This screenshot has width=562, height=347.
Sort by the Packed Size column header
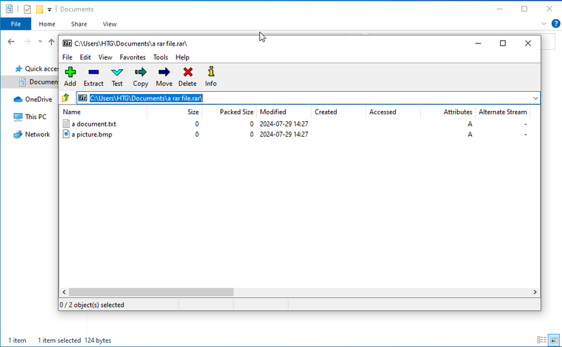[x=230, y=112]
